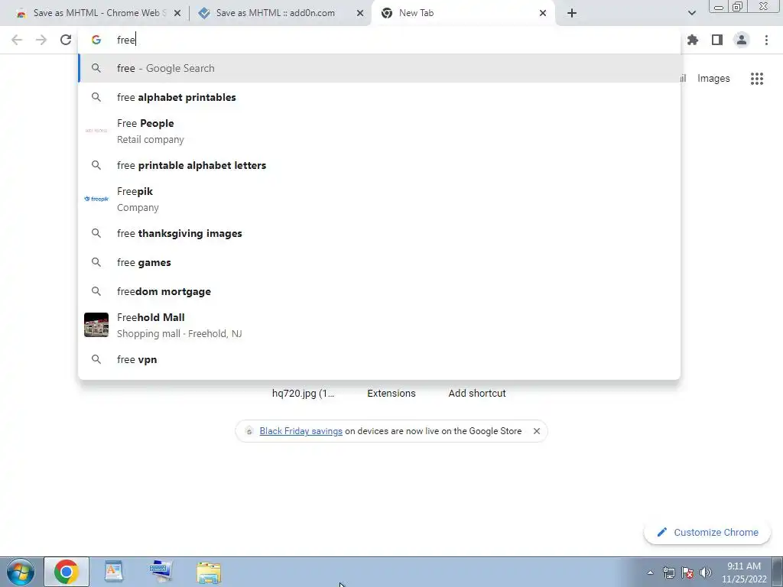This screenshot has width=783, height=587.
Task: Open a new tab with plus button
Action: [572, 13]
